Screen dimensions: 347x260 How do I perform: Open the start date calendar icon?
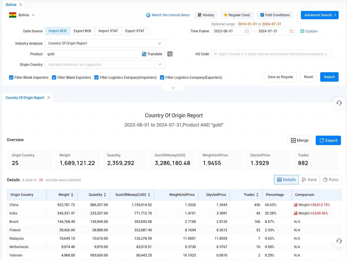coord(247,31)
